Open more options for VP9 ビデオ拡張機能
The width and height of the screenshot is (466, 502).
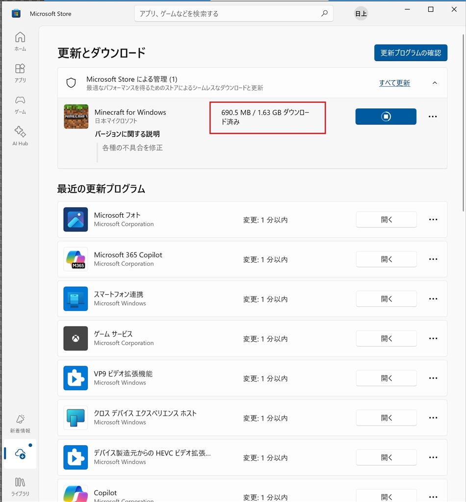[433, 378]
